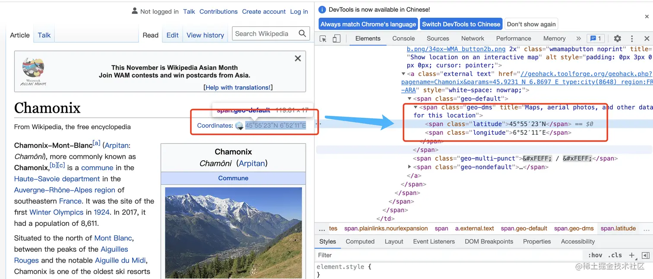The image size is (653, 279).
Task: Show more DevTools tabs chevron
Action: pyautogui.click(x=578, y=38)
